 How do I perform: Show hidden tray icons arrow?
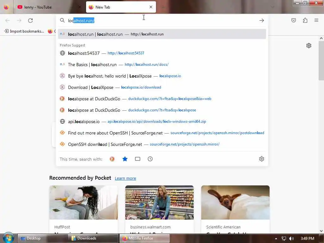[276, 239]
